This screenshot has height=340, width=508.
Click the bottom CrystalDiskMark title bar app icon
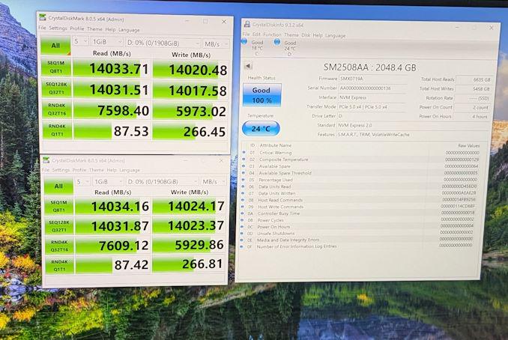(46, 161)
